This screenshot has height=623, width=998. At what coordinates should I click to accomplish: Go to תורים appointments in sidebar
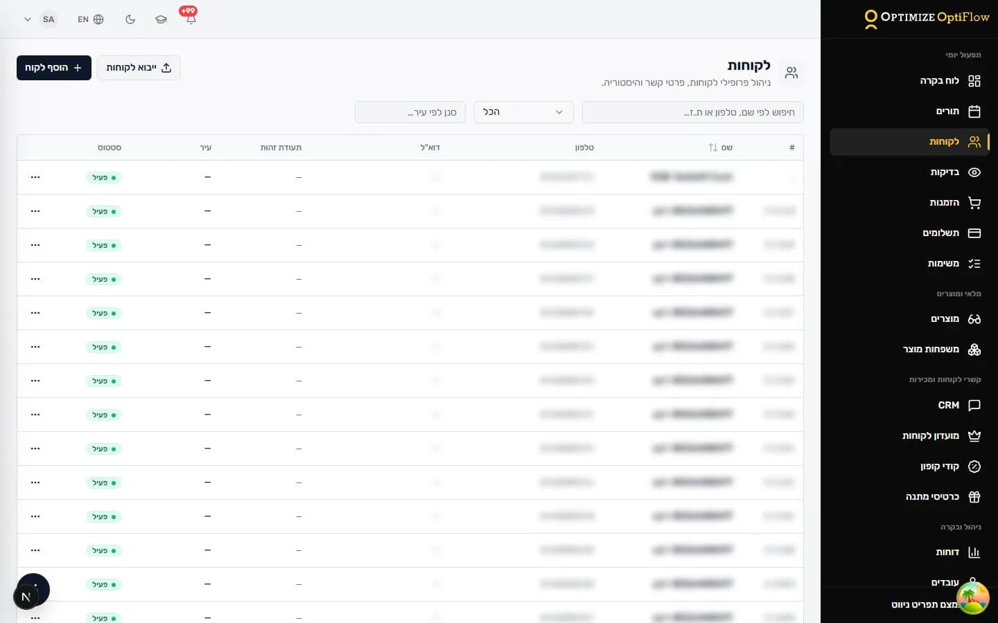pyautogui.click(x=909, y=111)
